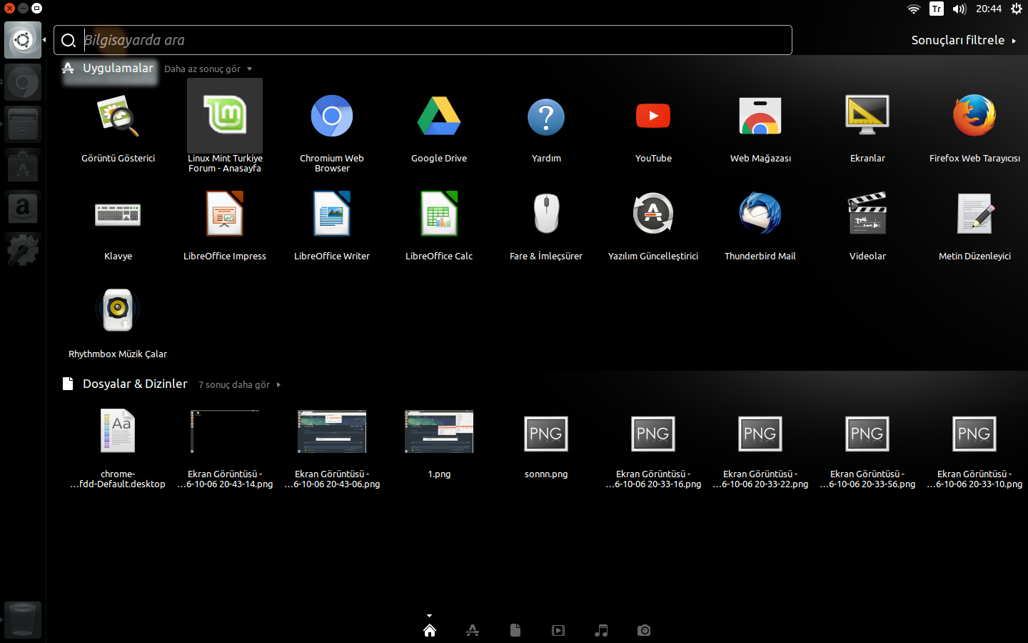
Task: Open screenshot file ending 20-33-22.png
Action: 760,434
